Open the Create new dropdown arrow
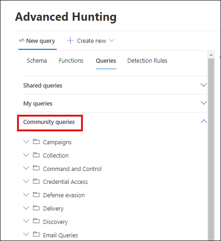 (x=112, y=41)
